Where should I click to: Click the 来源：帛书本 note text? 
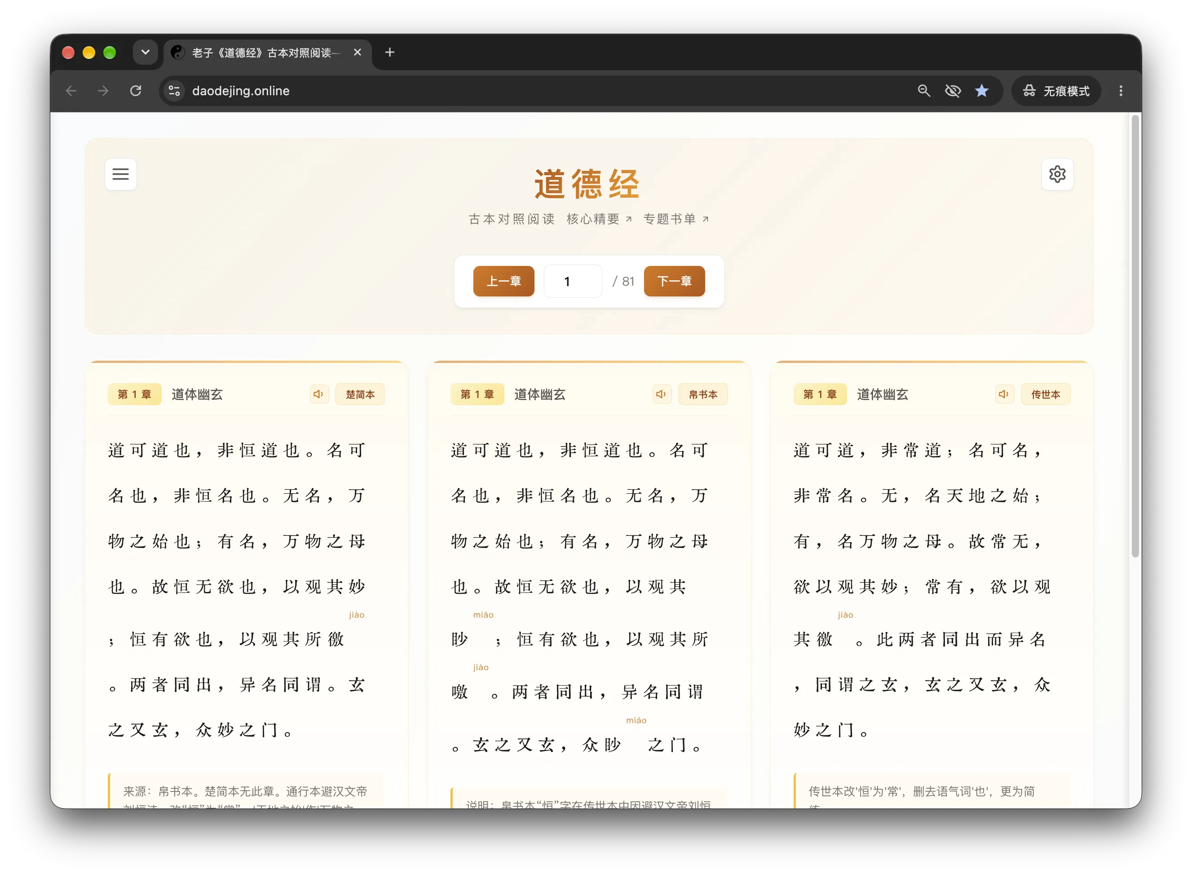[245, 791]
